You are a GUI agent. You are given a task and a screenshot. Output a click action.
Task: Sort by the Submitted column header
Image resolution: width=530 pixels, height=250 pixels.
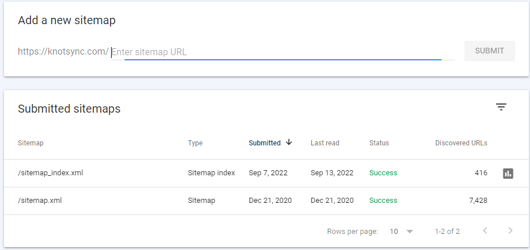[x=265, y=143]
